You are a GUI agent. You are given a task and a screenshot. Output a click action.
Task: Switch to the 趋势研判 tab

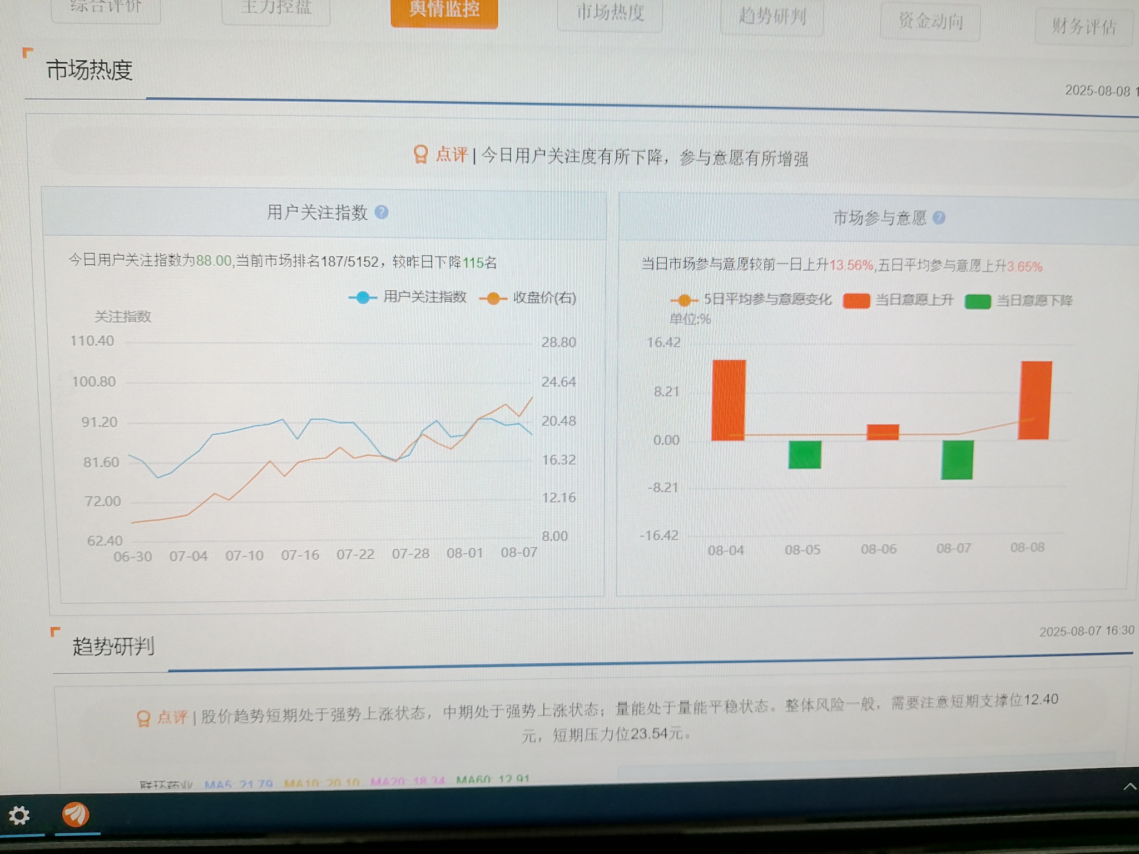[772, 17]
